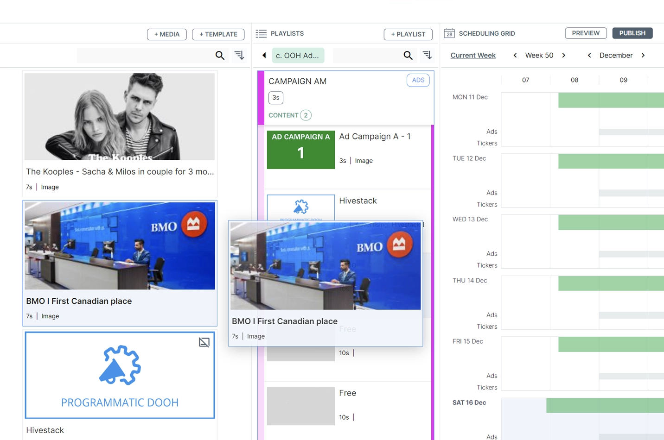
Task: Click the grey thumbnail of last Free slot
Action: point(301,406)
